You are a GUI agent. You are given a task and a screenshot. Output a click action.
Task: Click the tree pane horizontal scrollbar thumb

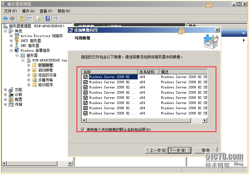click(32, 163)
